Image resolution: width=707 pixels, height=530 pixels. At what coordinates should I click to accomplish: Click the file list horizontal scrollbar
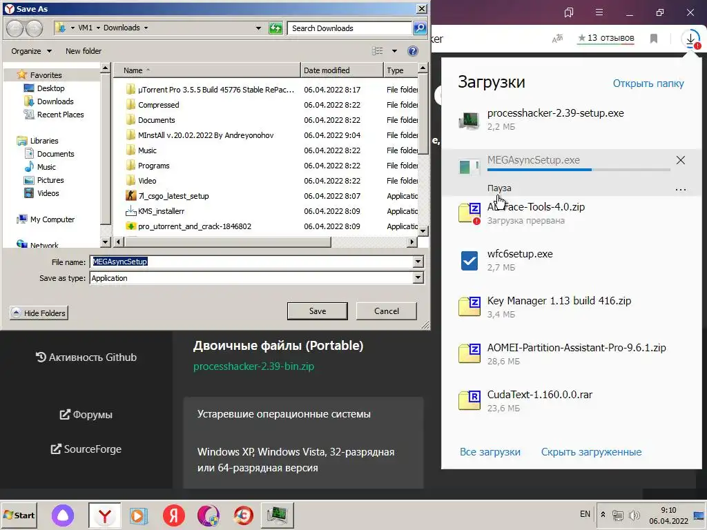[227, 242]
